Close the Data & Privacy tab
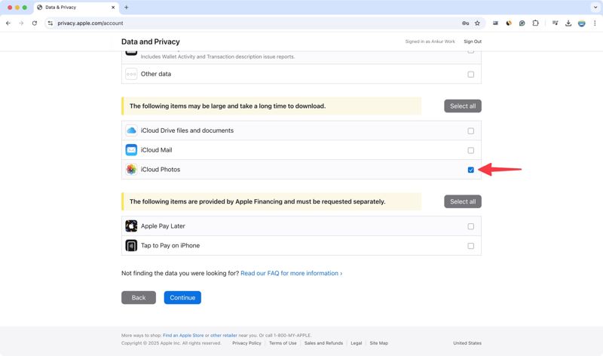Image resolution: width=603 pixels, height=356 pixels. [x=113, y=8]
